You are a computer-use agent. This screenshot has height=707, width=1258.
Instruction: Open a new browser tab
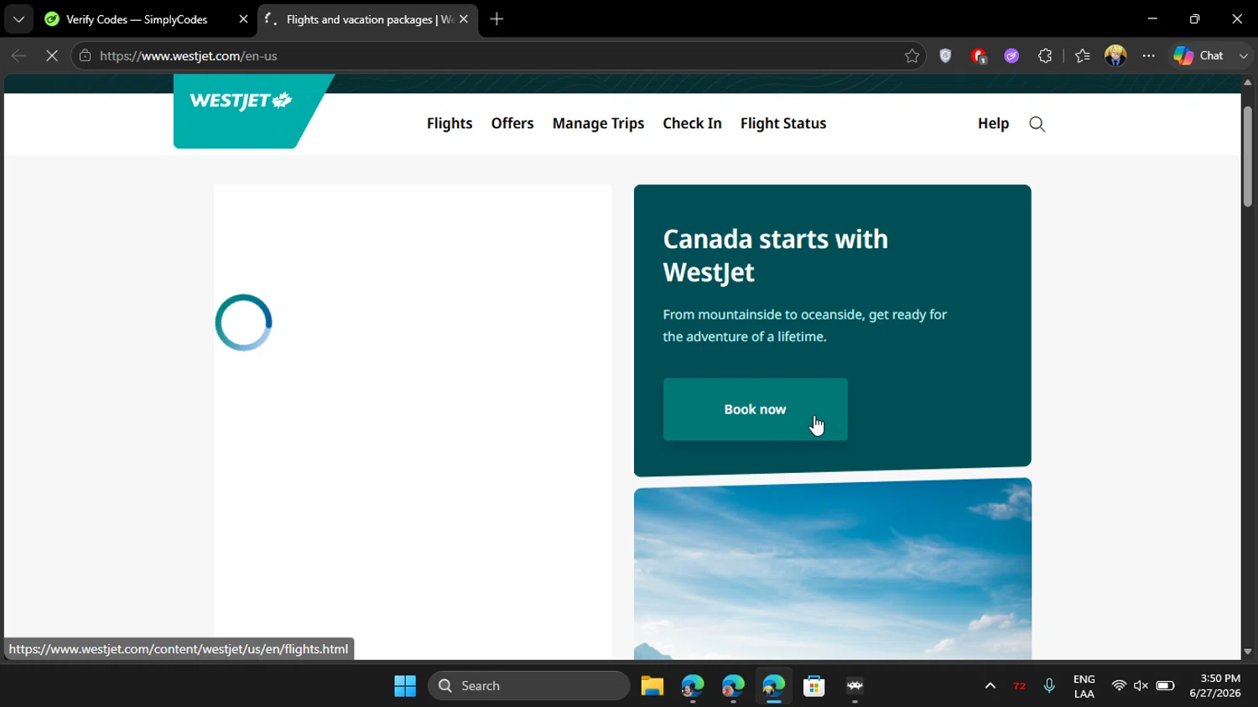coord(496,19)
